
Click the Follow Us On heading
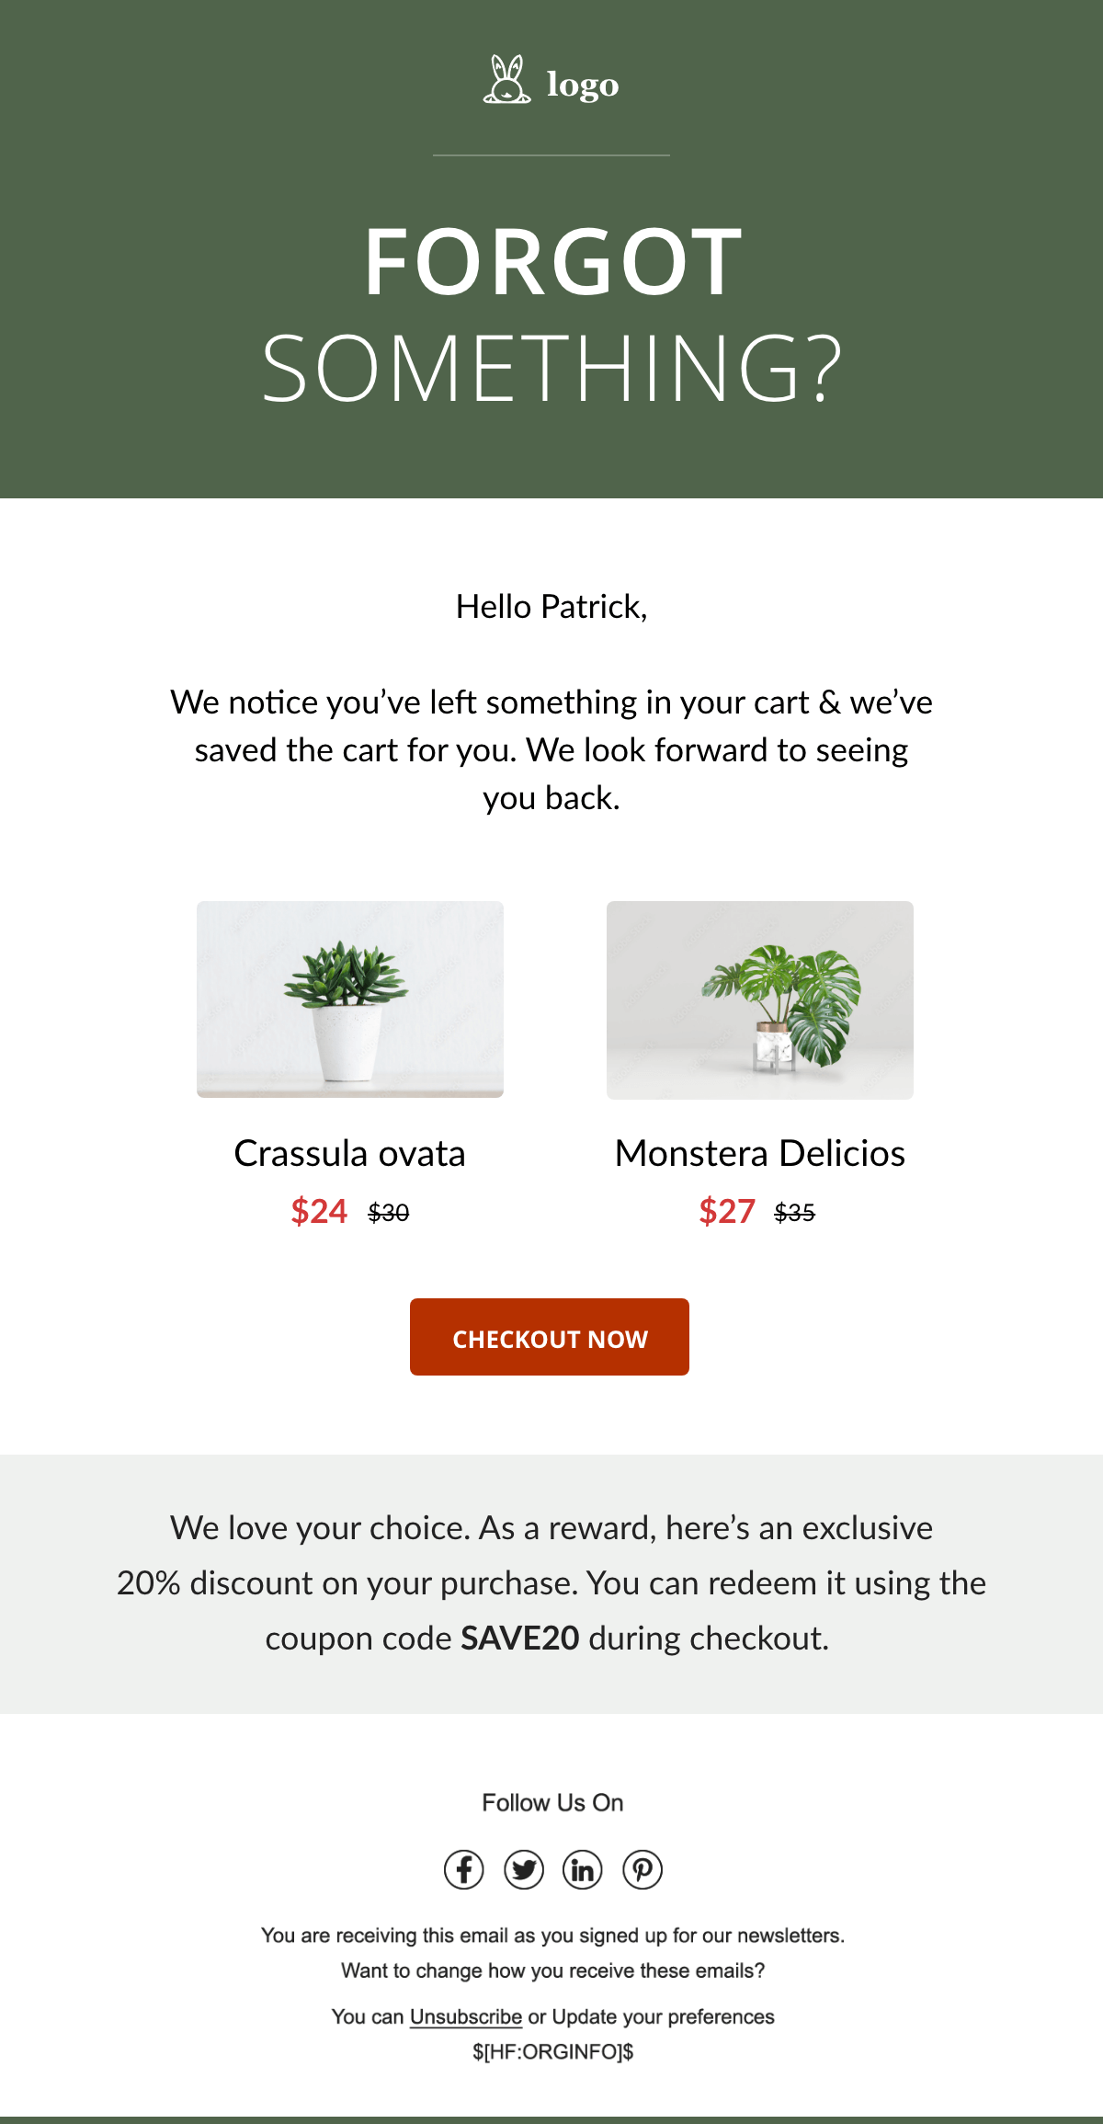[x=552, y=1802]
